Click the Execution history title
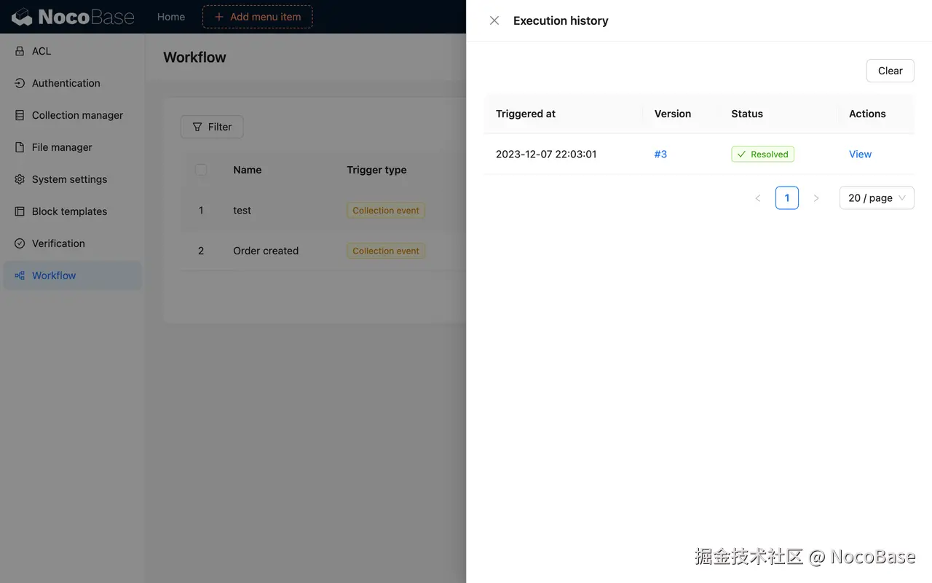The height and width of the screenshot is (583, 932). (x=561, y=20)
